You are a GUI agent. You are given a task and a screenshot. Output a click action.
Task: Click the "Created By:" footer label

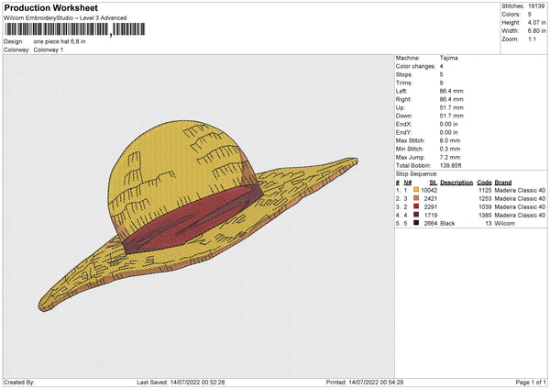click(x=19, y=382)
